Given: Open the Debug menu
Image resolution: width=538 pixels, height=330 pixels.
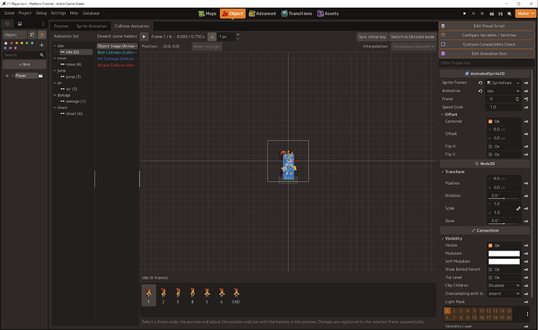Looking at the screenshot, I should click(x=41, y=13).
